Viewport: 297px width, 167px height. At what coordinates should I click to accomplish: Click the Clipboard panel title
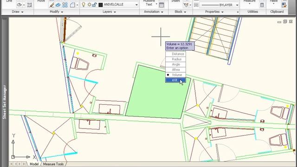click(x=277, y=12)
